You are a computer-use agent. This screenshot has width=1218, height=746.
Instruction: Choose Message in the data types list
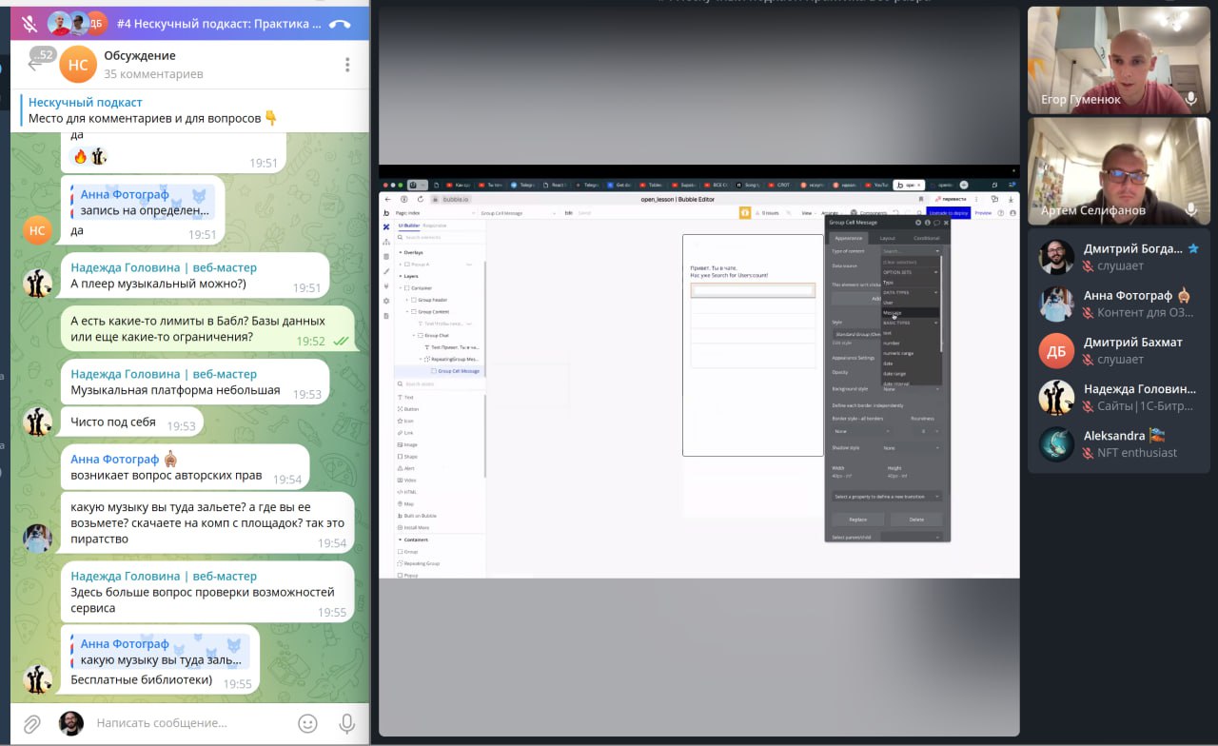pos(911,312)
